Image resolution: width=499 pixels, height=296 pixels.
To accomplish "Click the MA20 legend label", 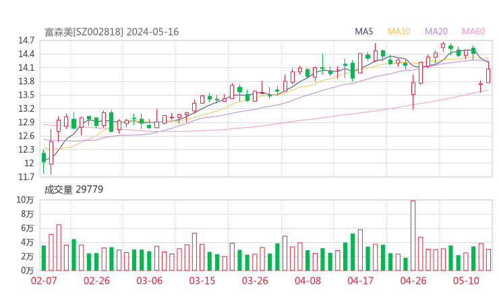I will (x=436, y=32).
